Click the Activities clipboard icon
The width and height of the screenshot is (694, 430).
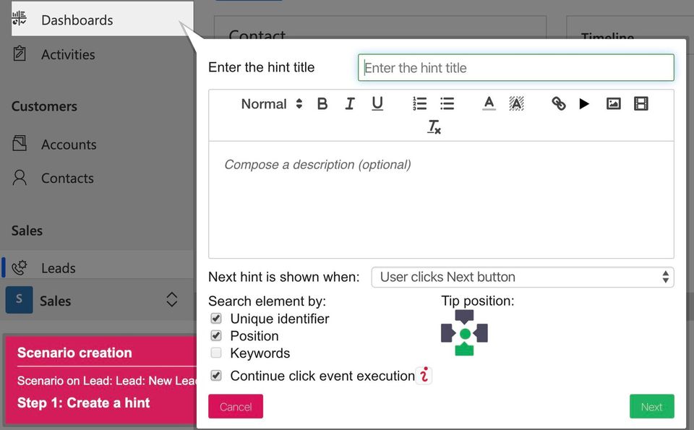pyautogui.click(x=20, y=53)
